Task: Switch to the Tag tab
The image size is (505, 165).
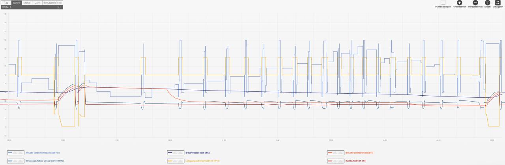Action: [x=6, y=2]
